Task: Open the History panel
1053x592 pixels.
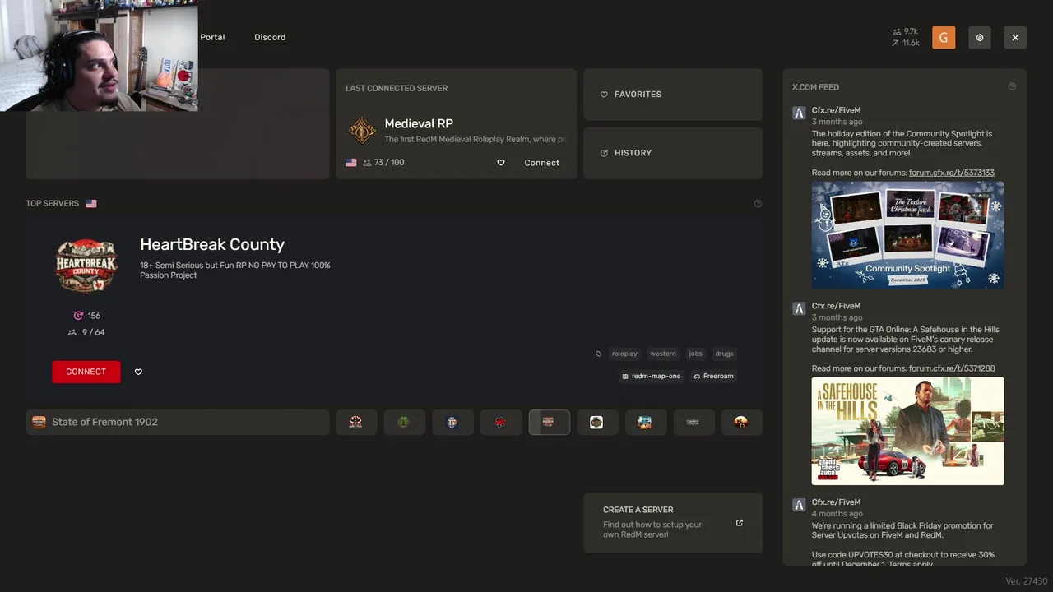Action: (673, 153)
